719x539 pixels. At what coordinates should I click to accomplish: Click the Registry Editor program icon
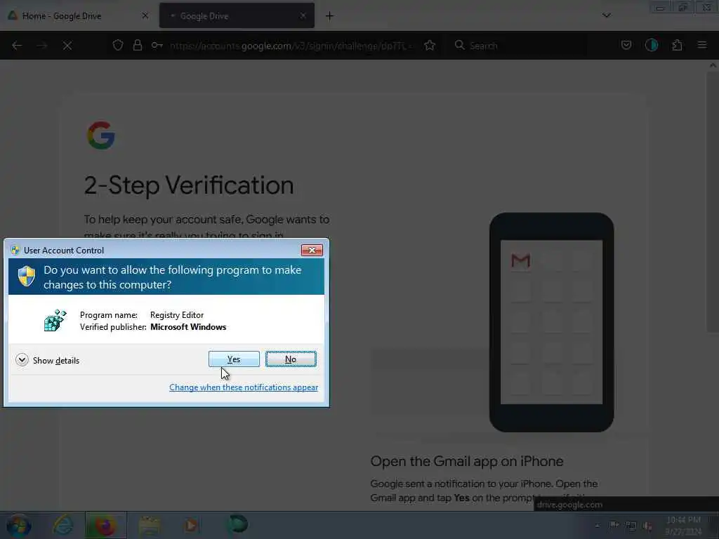click(x=55, y=320)
